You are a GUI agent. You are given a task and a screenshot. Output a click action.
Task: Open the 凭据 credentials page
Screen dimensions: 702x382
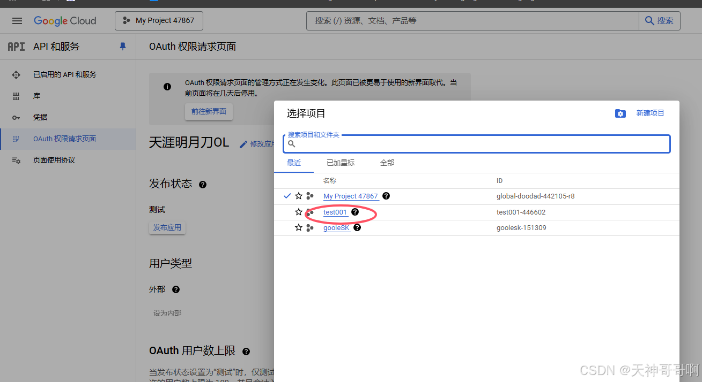click(x=40, y=117)
